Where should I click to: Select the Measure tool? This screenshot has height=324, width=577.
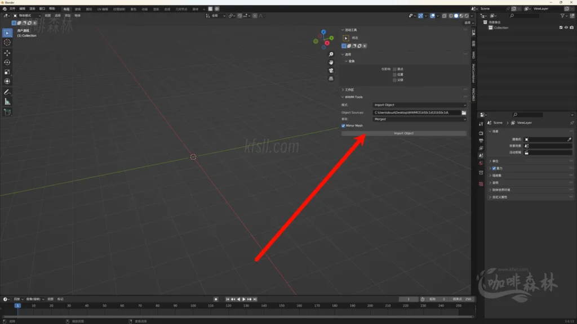tap(7, 102)
